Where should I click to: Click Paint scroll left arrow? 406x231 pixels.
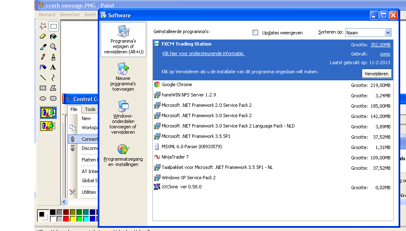[x=65, y=202]
